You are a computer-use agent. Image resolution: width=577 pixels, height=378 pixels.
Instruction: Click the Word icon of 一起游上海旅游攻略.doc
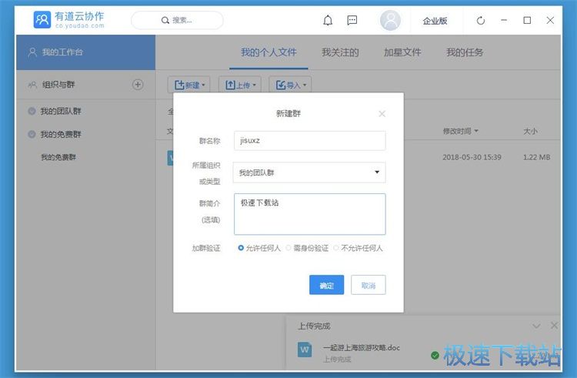click(305, 350)
